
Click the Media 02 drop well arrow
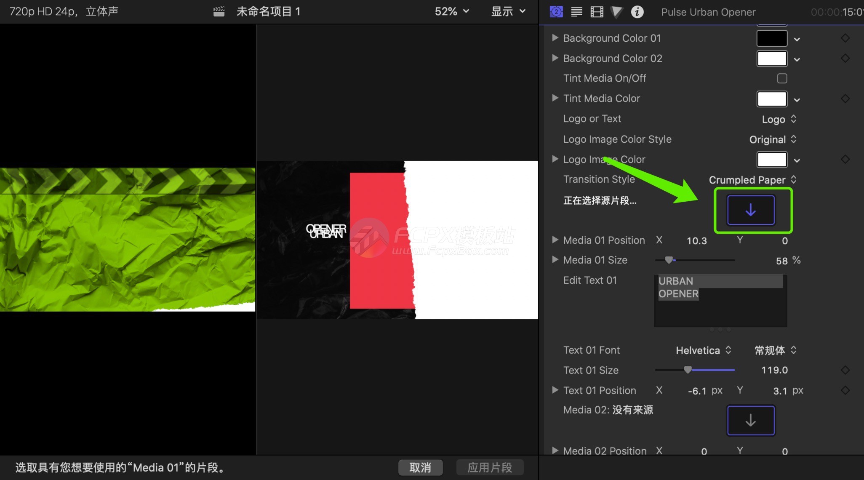(751, 420)
